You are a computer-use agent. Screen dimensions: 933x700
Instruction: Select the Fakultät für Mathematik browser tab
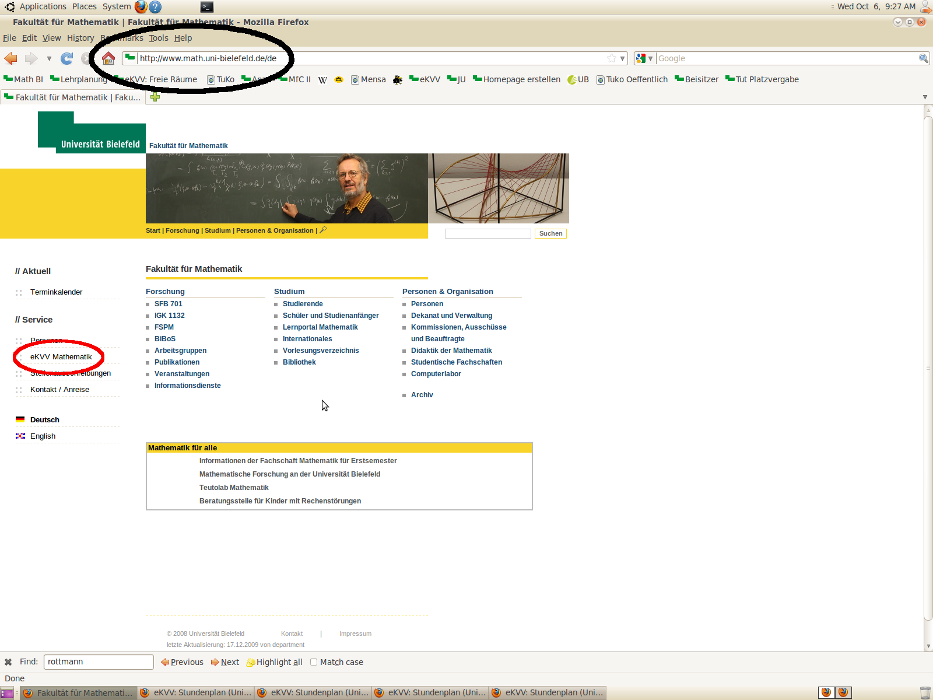point(72,97)
